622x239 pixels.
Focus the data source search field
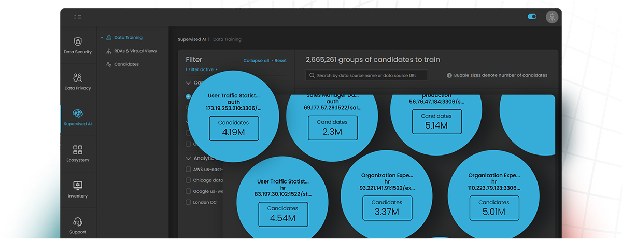(366, 75)
